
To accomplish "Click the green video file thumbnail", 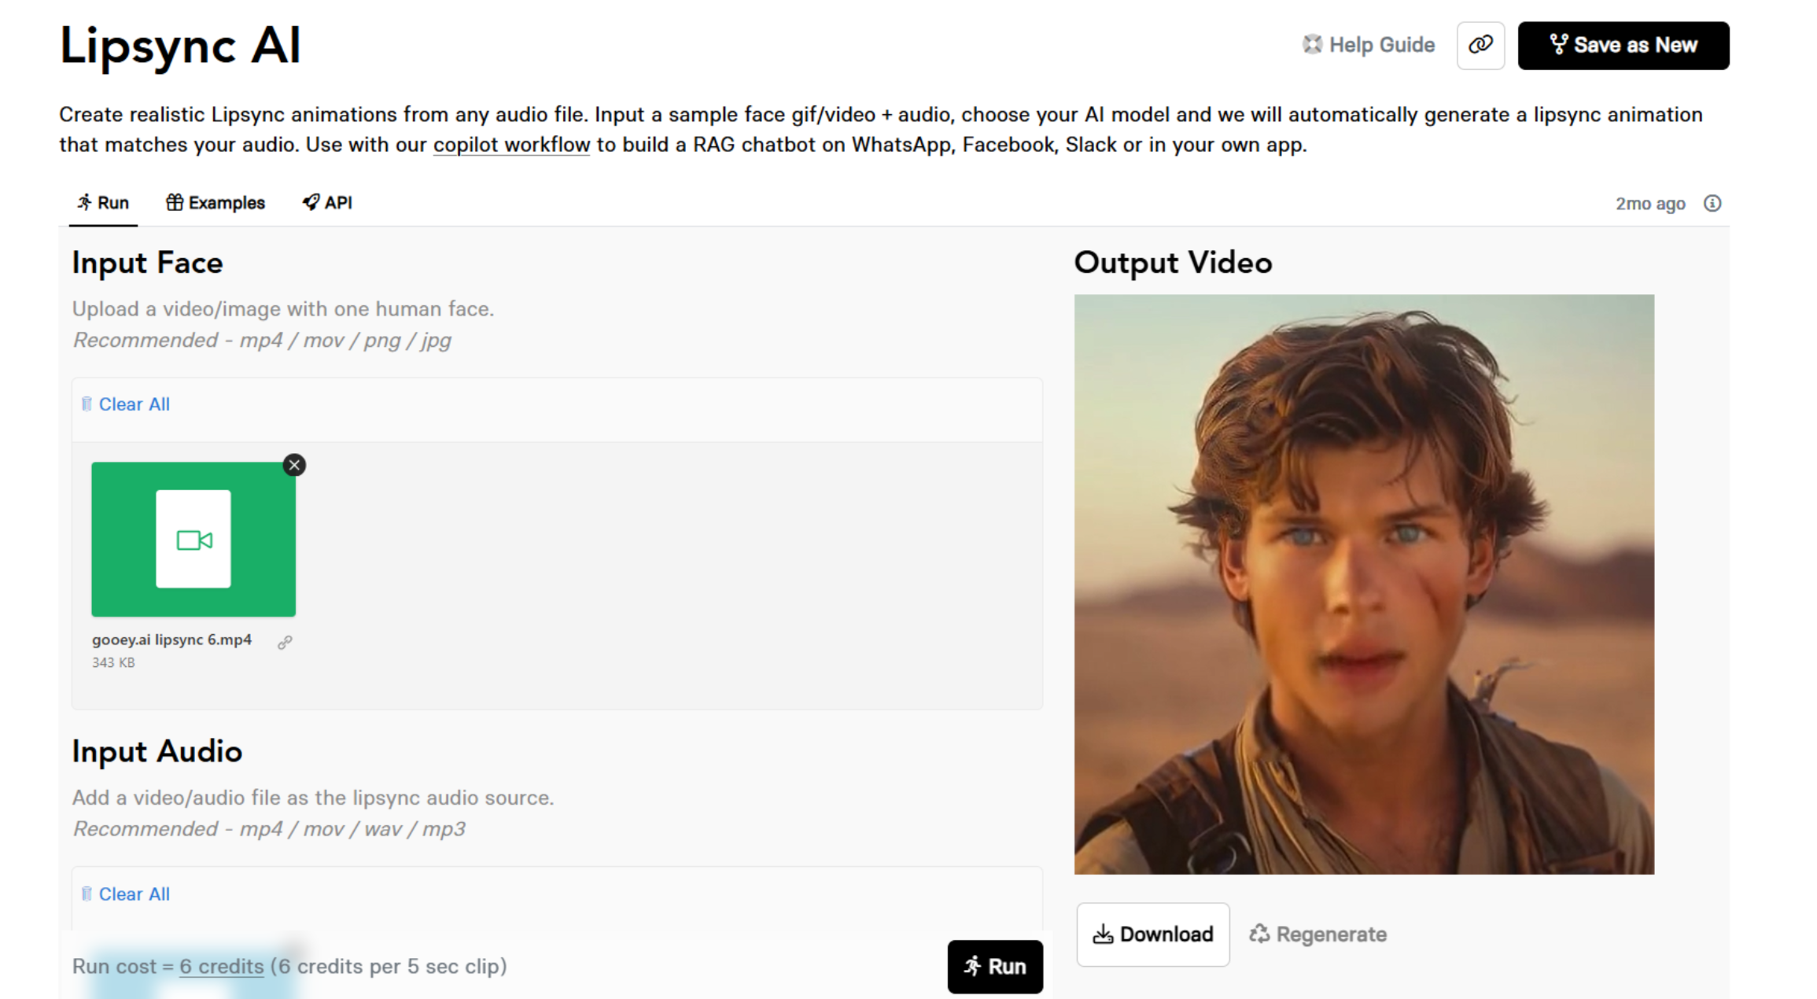I will 193,539.
